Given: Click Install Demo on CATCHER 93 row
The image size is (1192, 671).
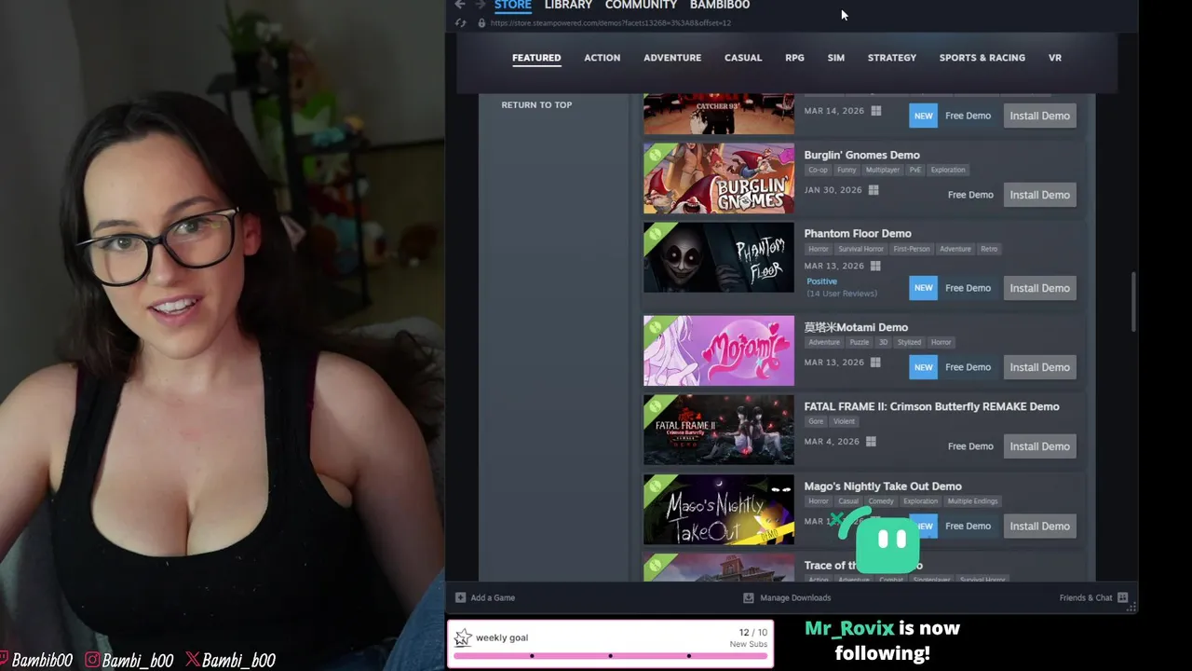Looking at the screenshot, I should point(1039,116).
